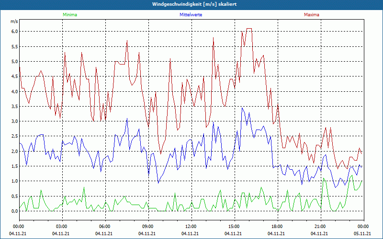Click the '3,5' y-axis value
The width and height of the screenshot is (383, 239).
[15, 106]
